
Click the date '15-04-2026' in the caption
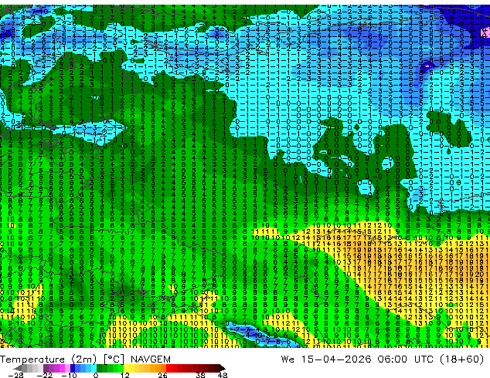pos(336,359)
